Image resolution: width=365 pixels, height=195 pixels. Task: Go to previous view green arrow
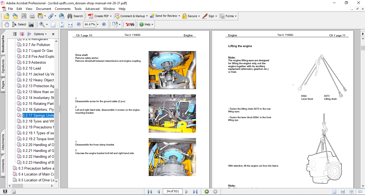[207, 192]
